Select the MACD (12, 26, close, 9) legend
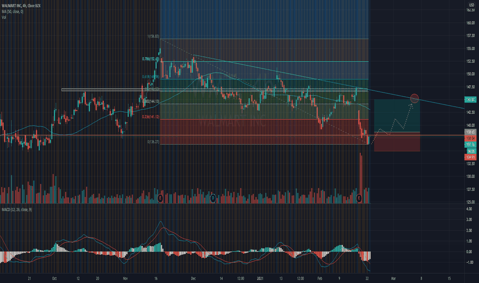Viewport: 479px width, 283px height. [x=17, y=209]
